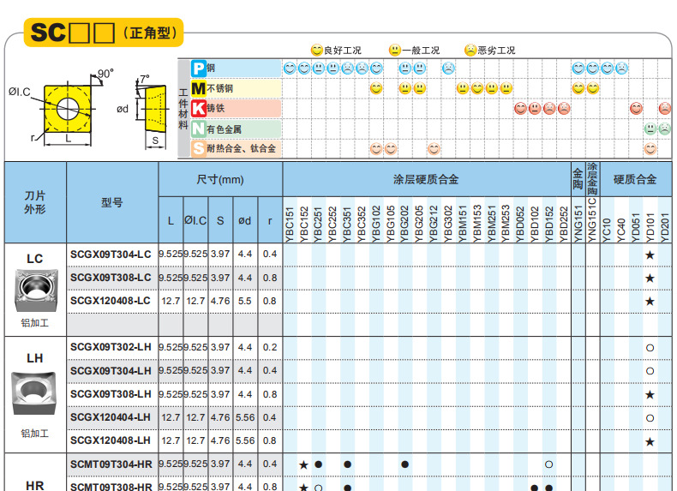Click the green sad smiley in 有色金属 row
677x491 pixels.
[665, 129]
